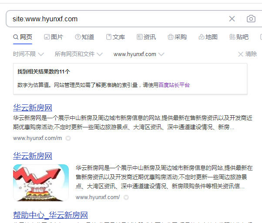Open image search via camera icon
The image size is (262, 223).
(251, 19)
